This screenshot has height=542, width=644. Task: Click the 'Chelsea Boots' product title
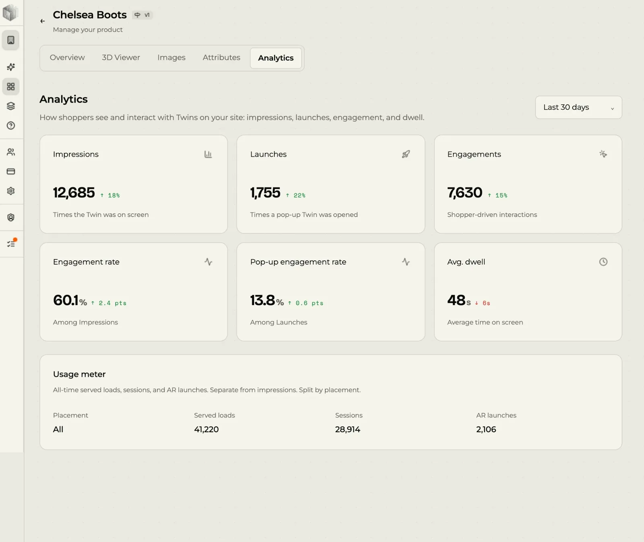[x=90, y=15]
